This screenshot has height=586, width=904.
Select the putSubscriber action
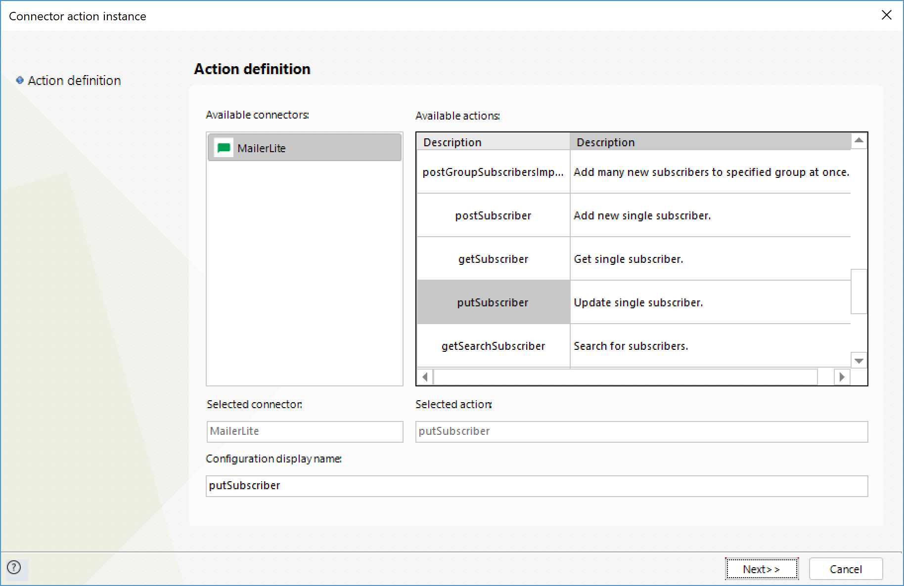(493, 302)
